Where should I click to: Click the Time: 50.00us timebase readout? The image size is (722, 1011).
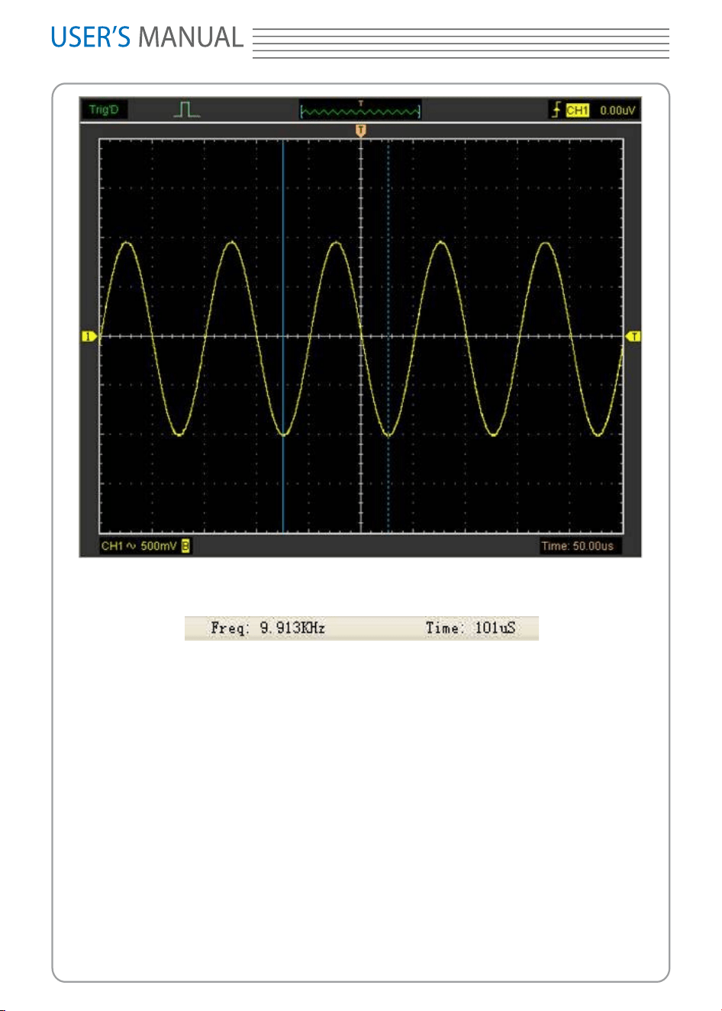tap(577, 546)
